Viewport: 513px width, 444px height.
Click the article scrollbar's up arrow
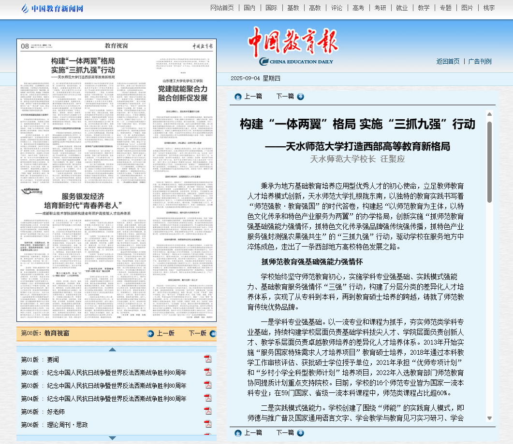(489, 114)
